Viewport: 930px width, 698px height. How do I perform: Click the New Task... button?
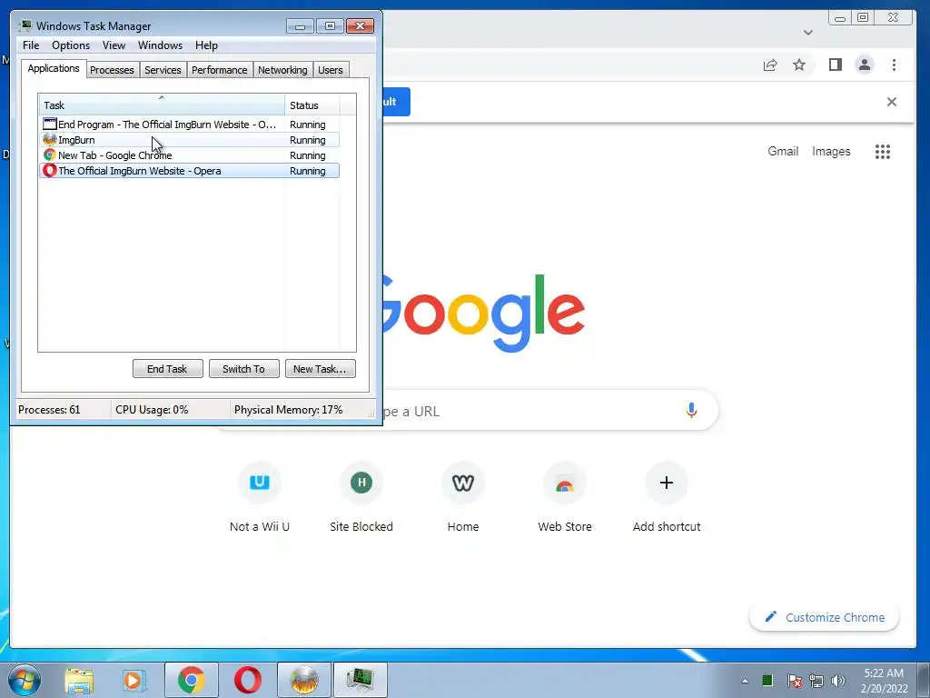(x=320, y=369)
